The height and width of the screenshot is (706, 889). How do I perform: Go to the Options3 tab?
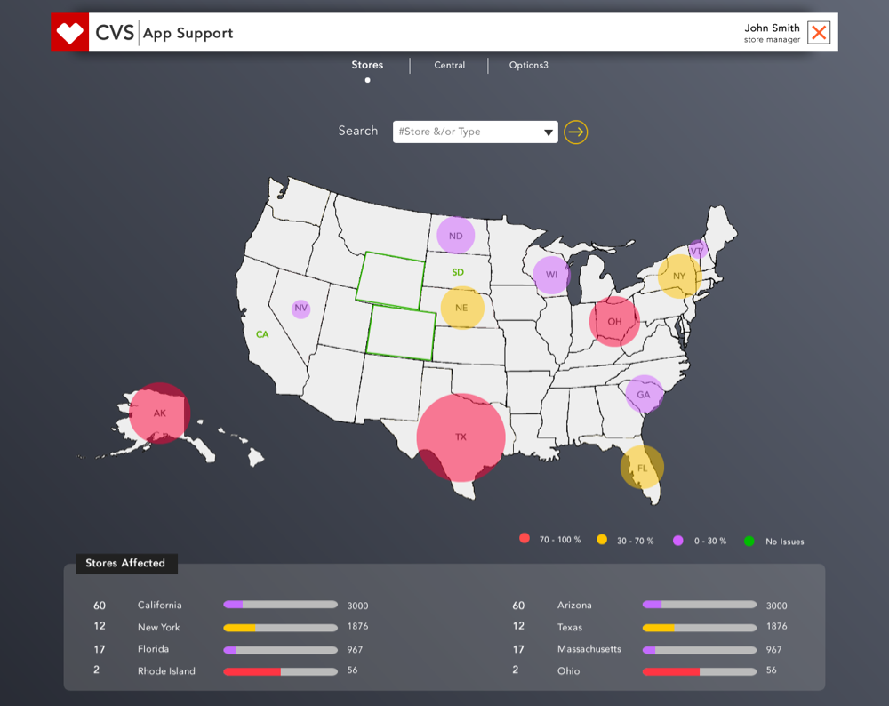[528, 65]
